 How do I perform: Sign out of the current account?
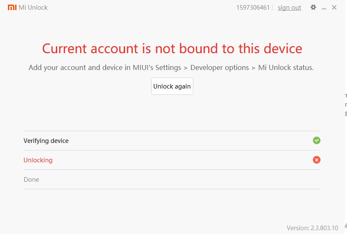289,8
